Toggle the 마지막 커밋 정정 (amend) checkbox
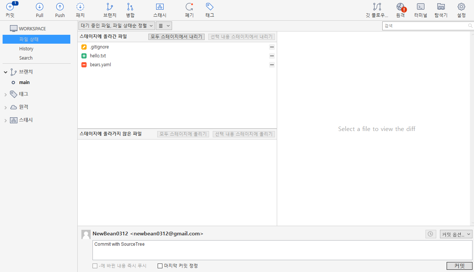Image resolution: width=474 pixels, height=272 pixels. pyautogui.click(x=160, y=266)
